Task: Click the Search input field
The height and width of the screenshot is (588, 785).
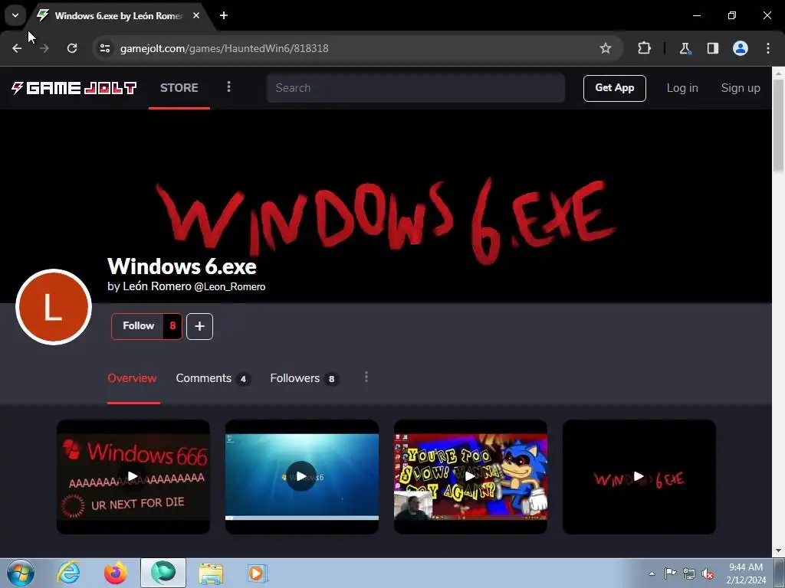Action: (x=415, y=88)
